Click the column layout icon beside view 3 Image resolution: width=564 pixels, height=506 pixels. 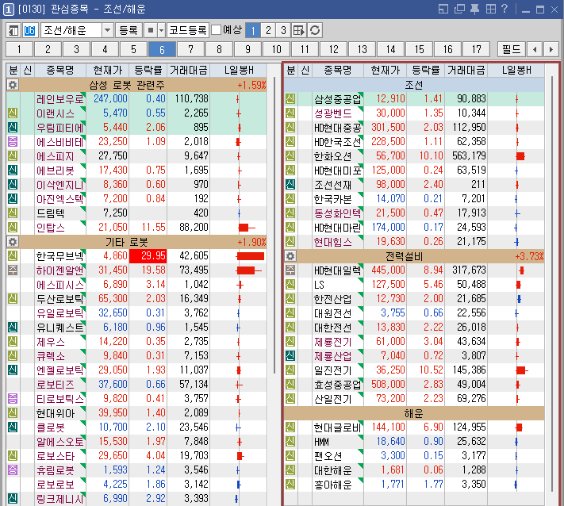[x=299, y=30]
